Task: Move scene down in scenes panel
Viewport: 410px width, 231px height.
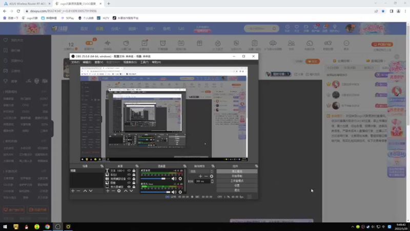Action: pos(91,191)
